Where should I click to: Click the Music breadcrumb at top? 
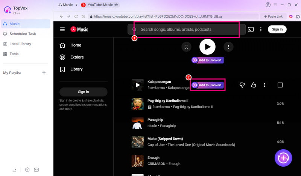65,5
